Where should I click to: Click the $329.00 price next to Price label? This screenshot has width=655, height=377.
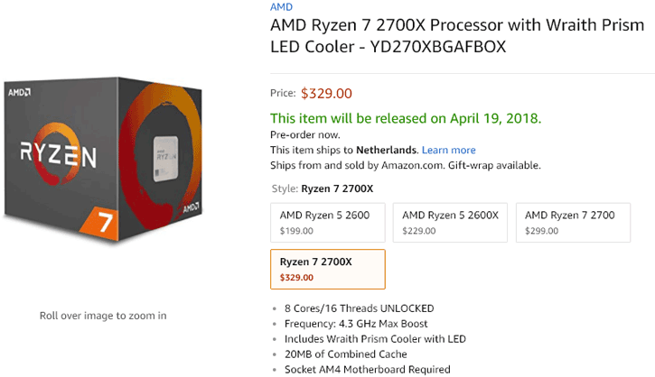[326, 93]
